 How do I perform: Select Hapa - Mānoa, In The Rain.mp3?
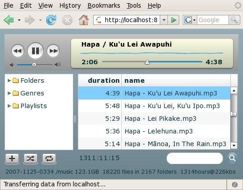(154, 144)
